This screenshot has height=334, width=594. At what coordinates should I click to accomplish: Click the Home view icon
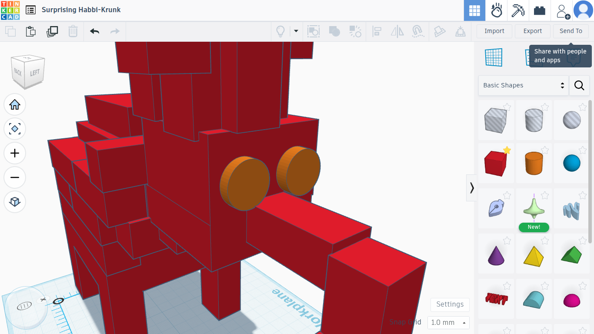tap(15, 105)
